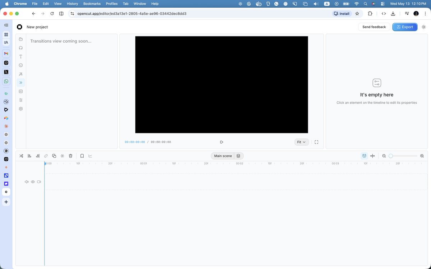Bookmark this page with the star icon
The image size is (431, 269).
tap(357, 14)
